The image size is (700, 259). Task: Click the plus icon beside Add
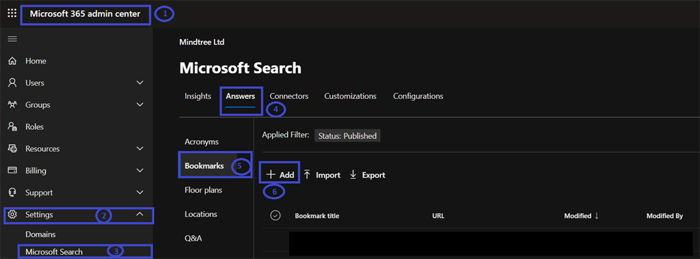[271, 175]
